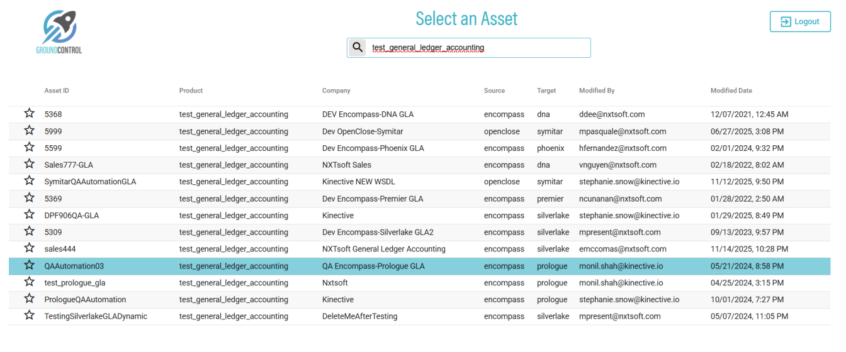Click star next to TestingSilverlakeGLADynamic
This screenshot has height=352, width=846.
(x=29, y=316)
